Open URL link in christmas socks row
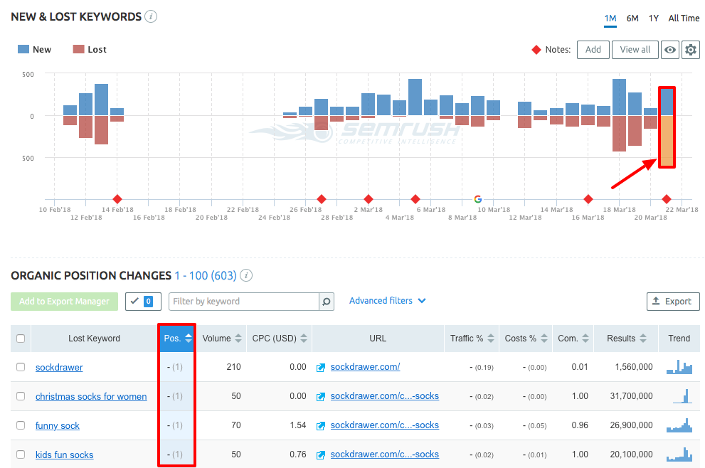 tap(384, 396)
